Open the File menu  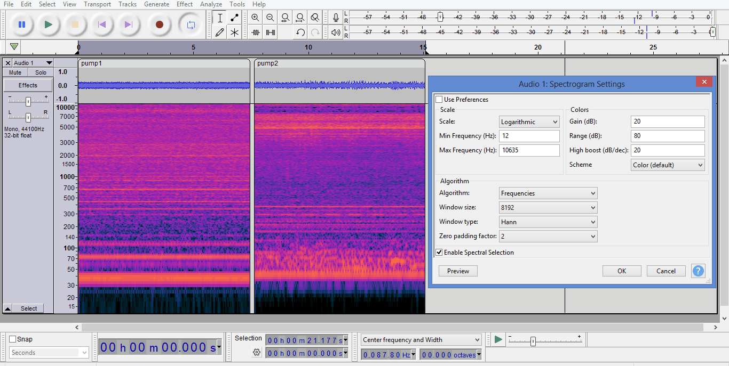click(9, 4)
